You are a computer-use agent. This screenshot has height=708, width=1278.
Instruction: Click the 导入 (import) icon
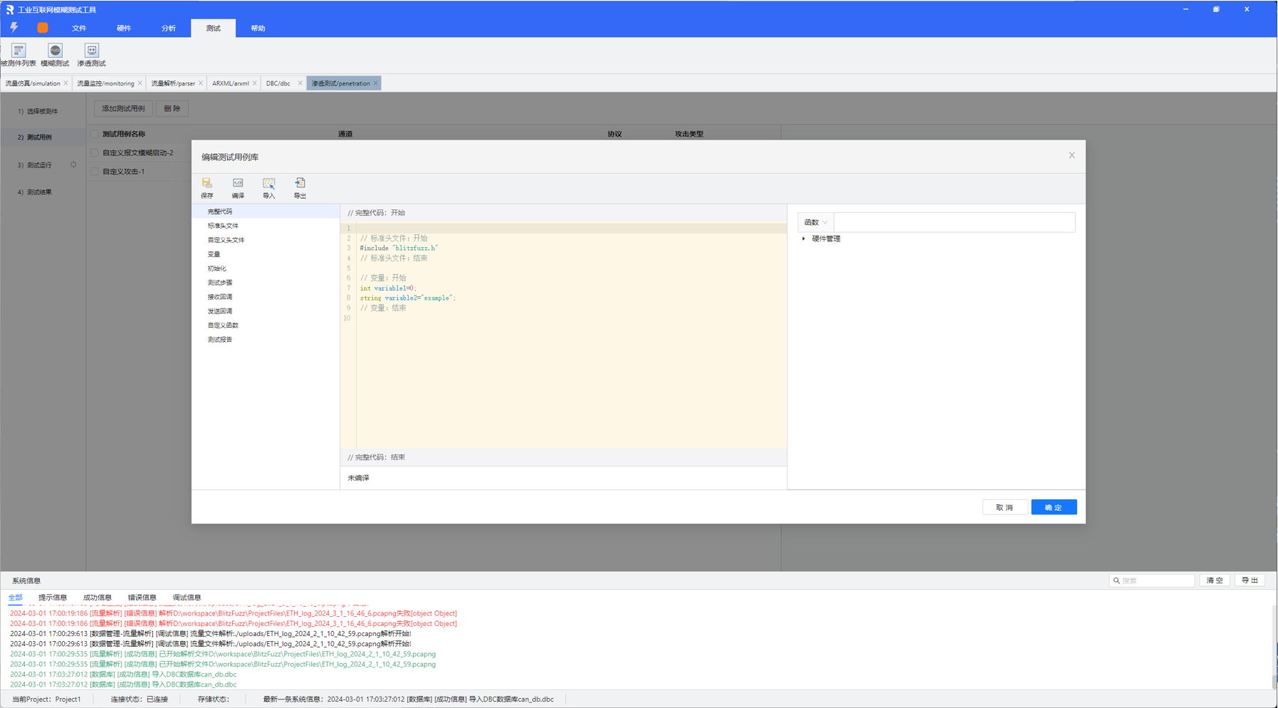(x=268, y=184)
